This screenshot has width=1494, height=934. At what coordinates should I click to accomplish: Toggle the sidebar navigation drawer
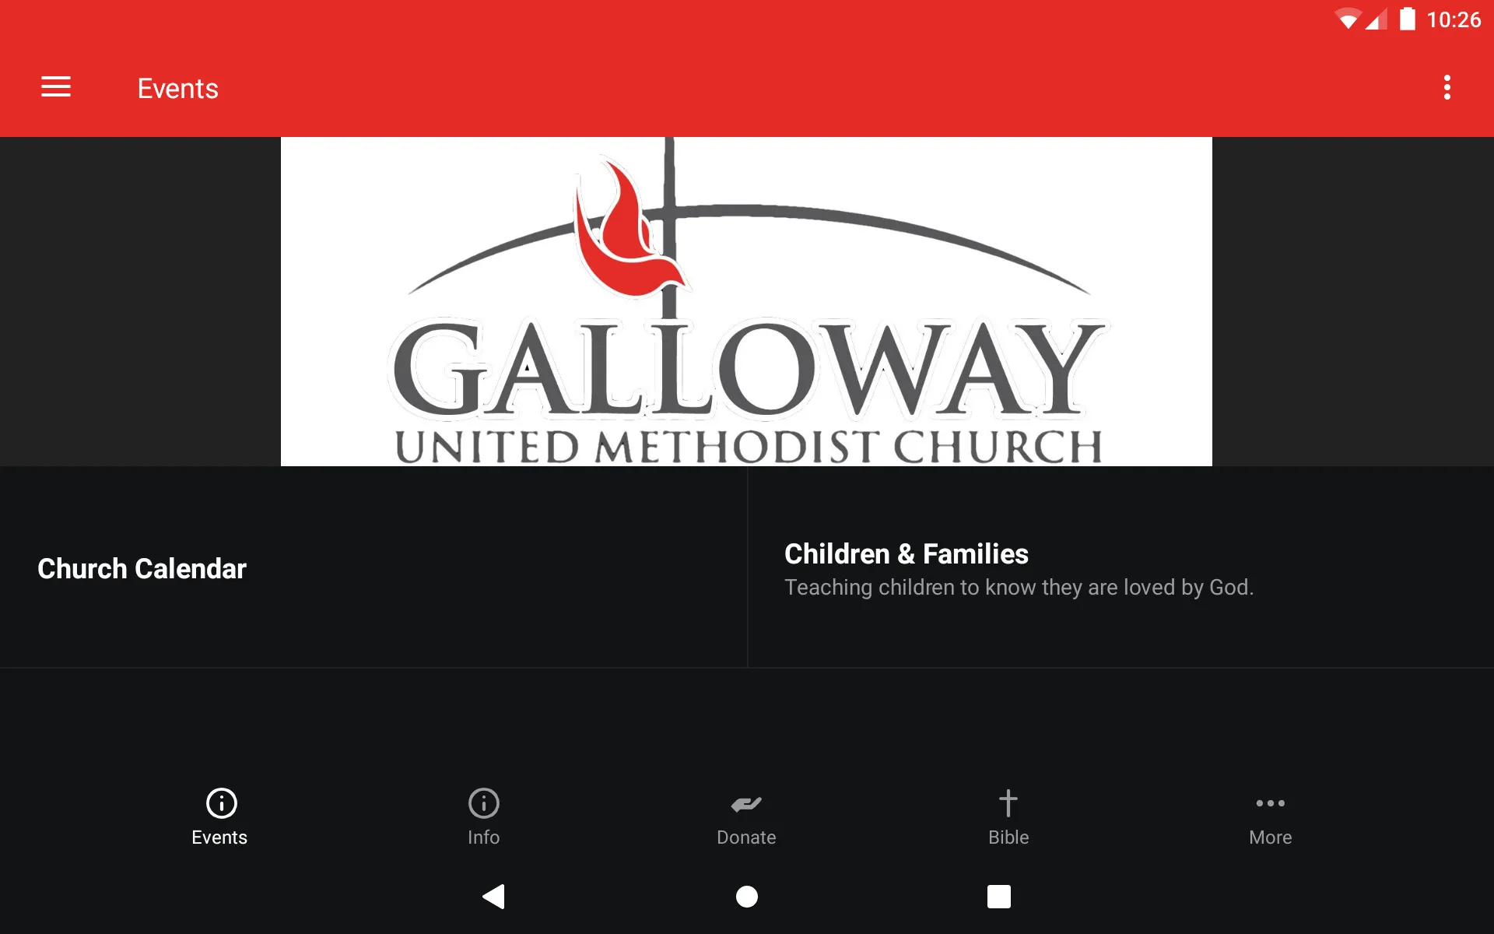[54, 88]
